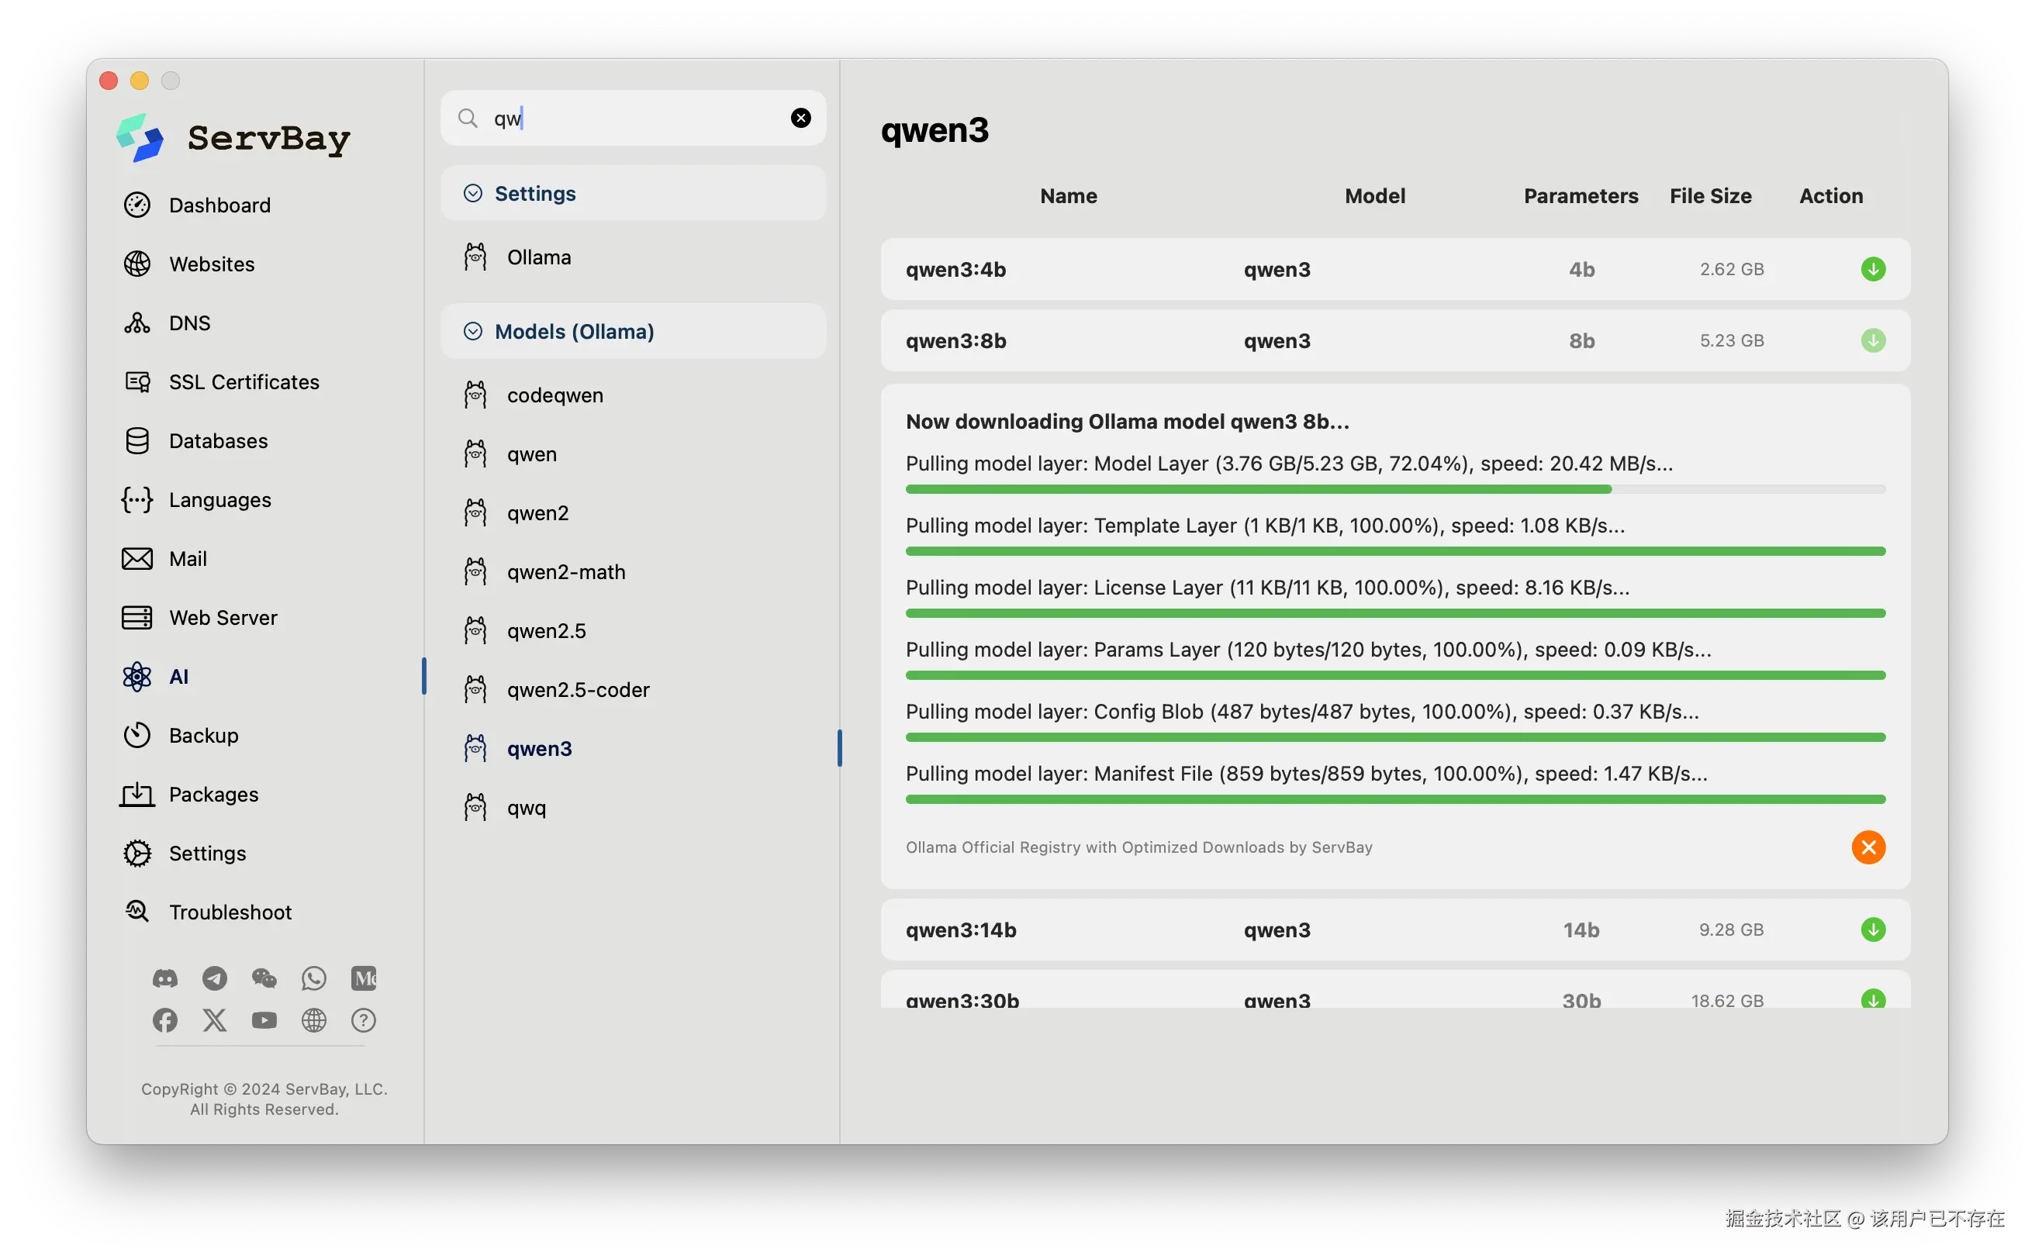
Task: Click the help question mark icon
Action: pyautogui.click(x=363, y=1020)
